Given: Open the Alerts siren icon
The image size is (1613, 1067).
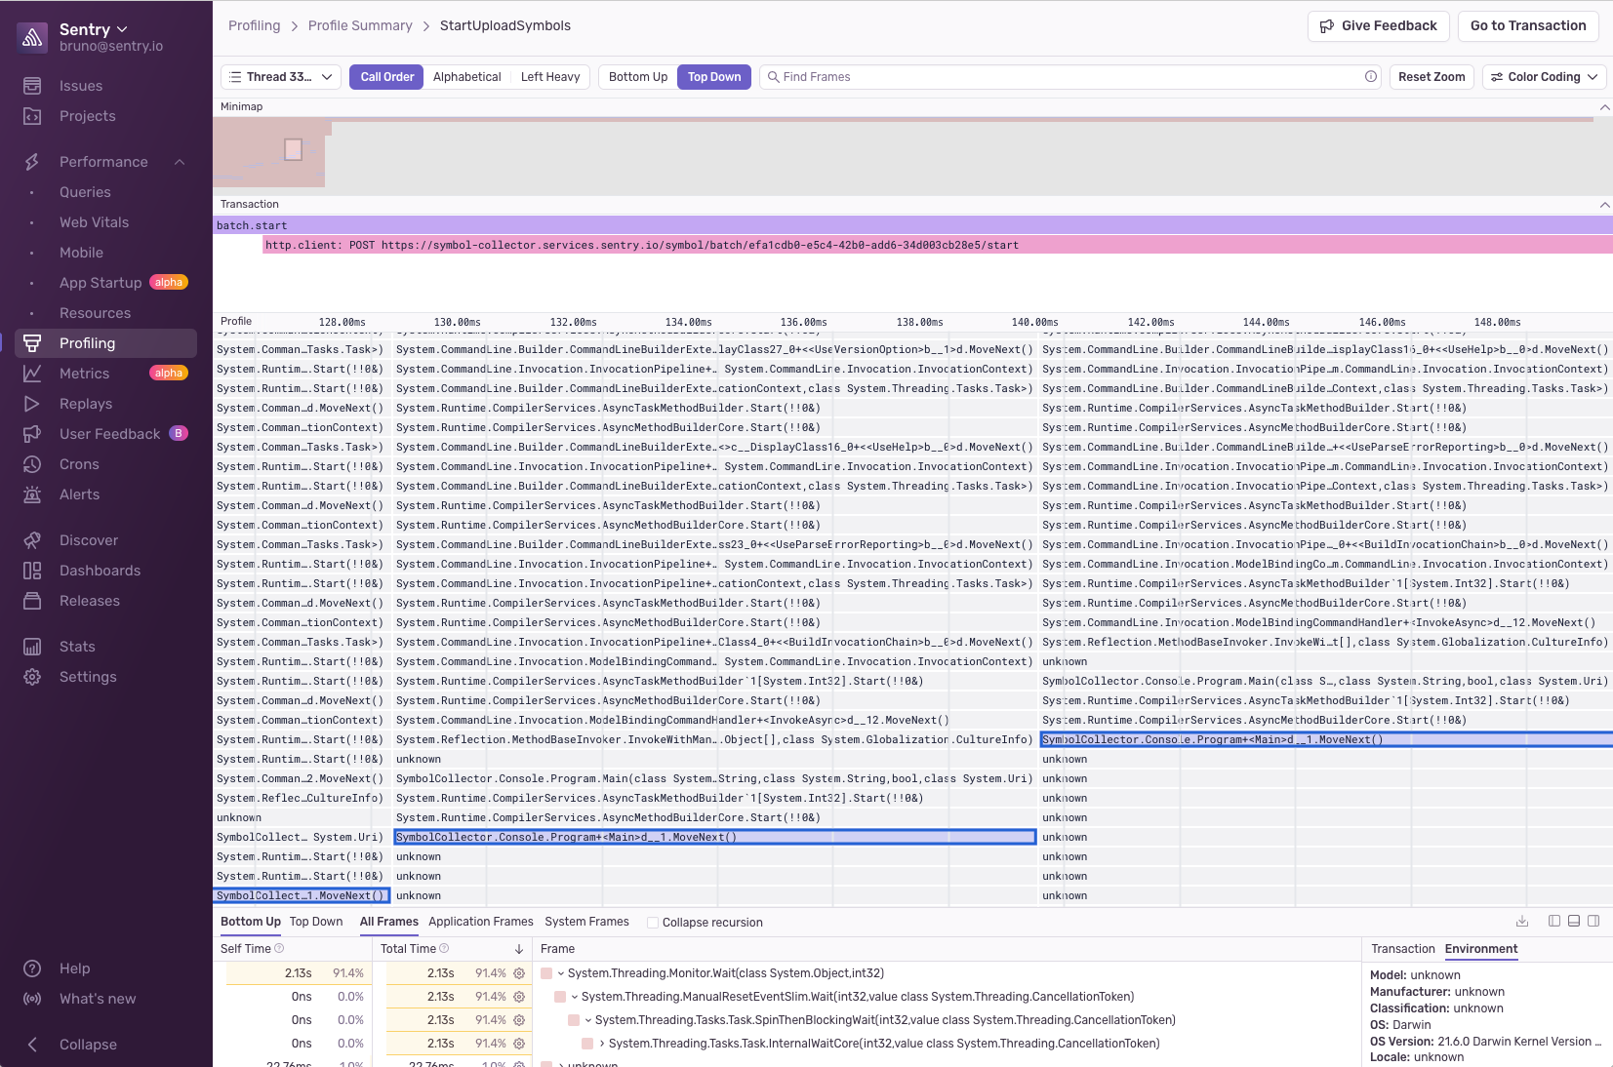Looking at the screenshot, I should [32, 494].
